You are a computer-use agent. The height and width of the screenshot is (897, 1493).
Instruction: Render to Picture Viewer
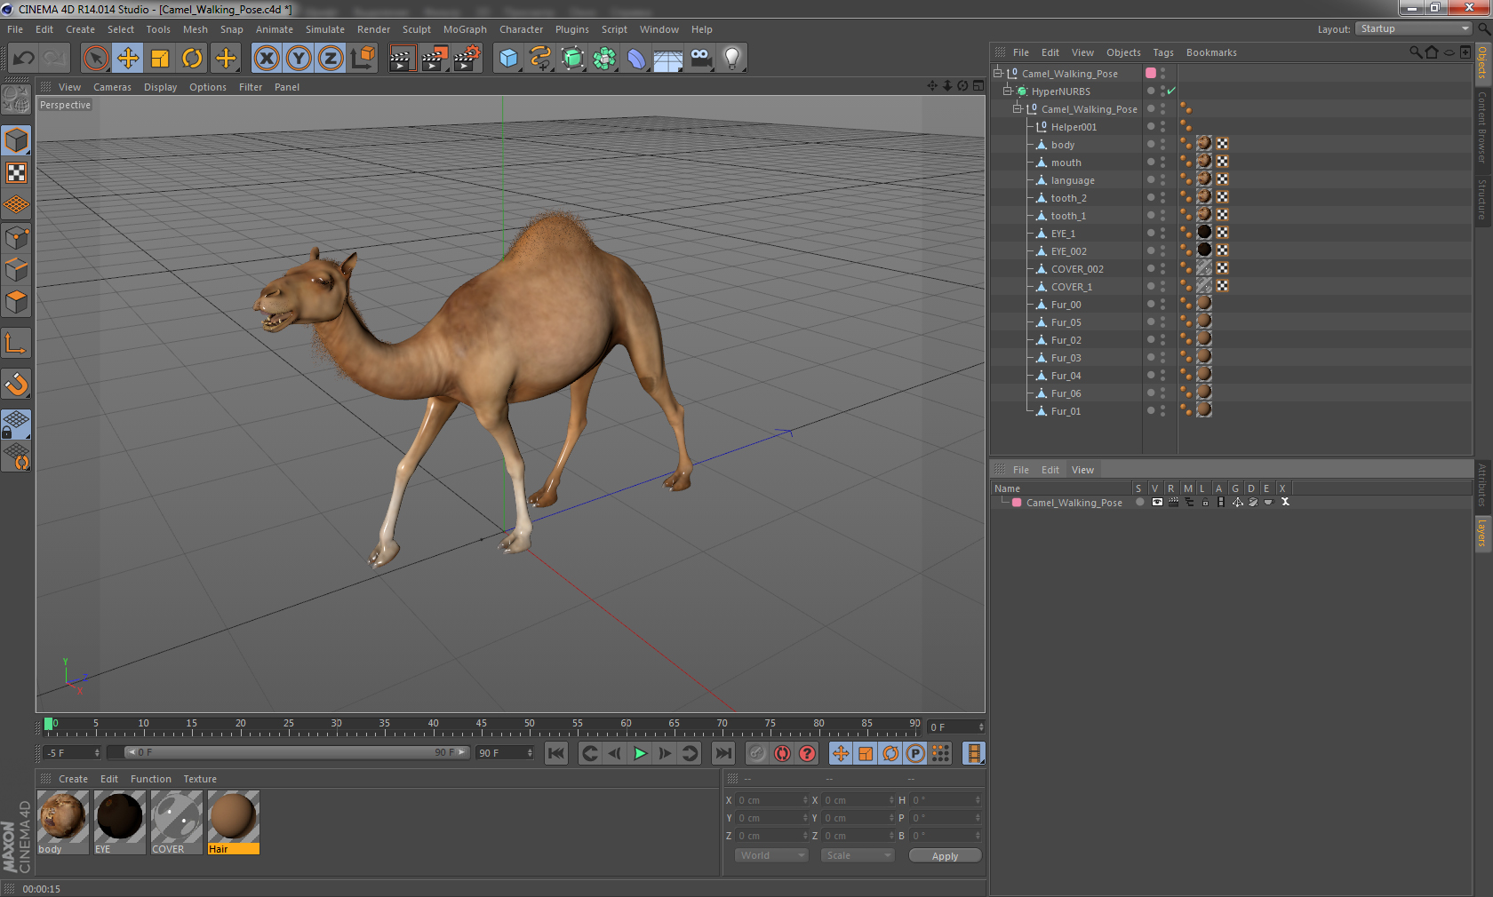click(x=435, y=59)
